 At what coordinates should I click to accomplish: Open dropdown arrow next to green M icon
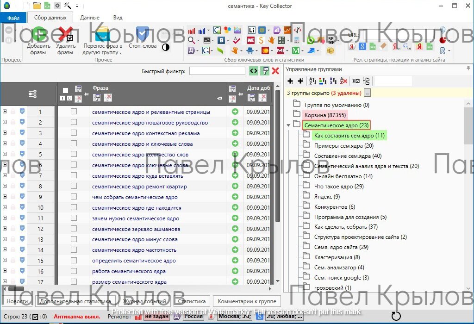click(302, 50)
